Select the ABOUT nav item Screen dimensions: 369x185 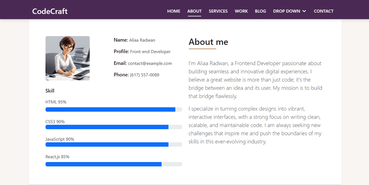pyautogui.click(x=194, y=11)
